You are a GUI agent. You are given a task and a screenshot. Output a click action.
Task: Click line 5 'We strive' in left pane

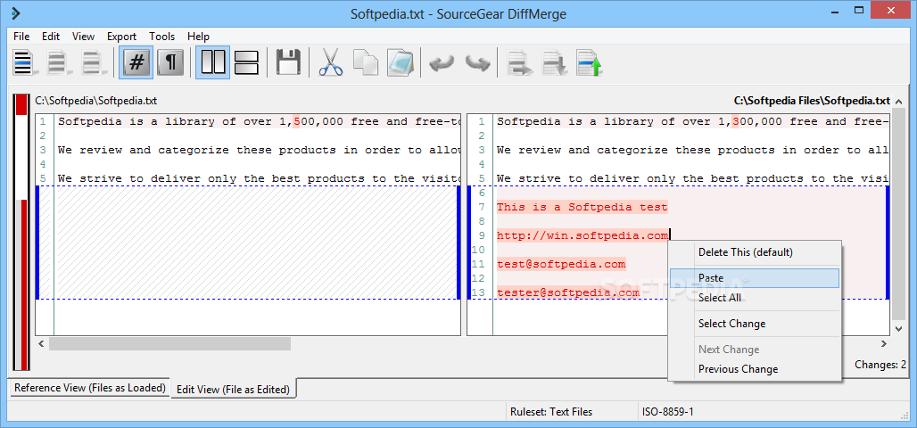tap(259, 179)
